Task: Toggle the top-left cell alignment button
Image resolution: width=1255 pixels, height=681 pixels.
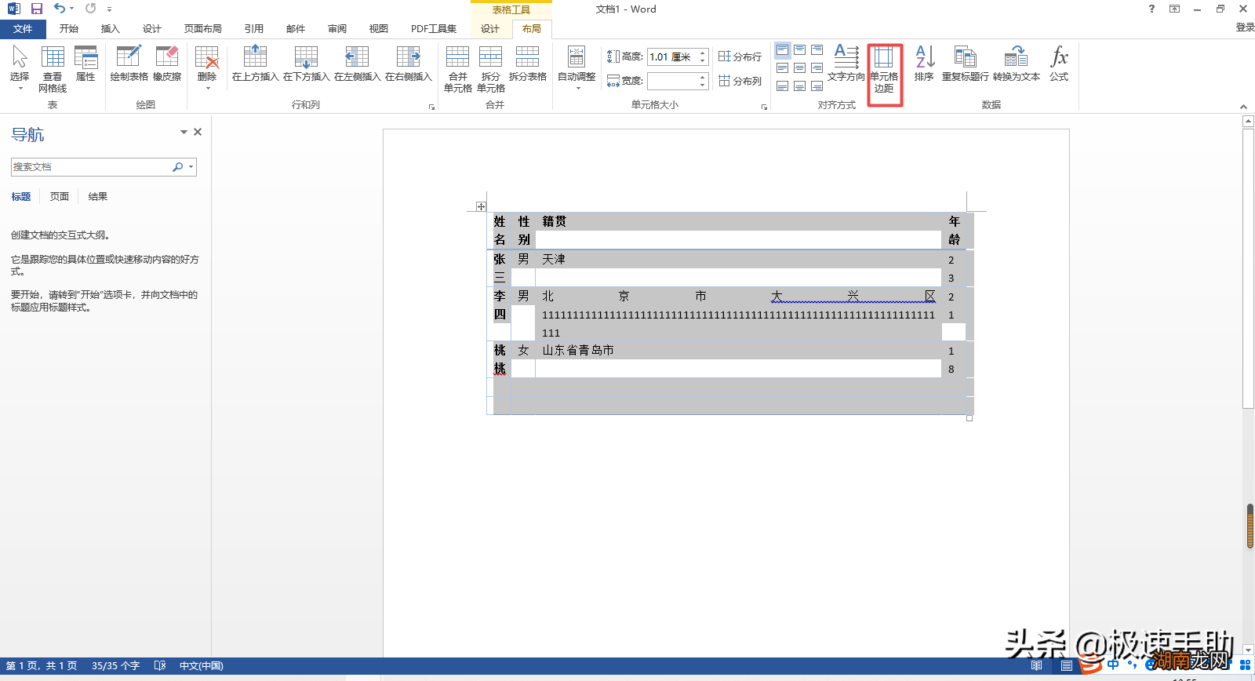Action: point(782,50)
